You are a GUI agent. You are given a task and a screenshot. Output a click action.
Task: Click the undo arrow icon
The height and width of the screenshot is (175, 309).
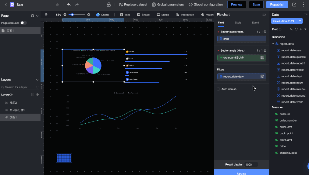(69, 5)
